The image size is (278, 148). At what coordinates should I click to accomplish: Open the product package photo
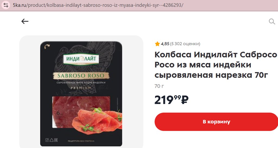coord(81,94)
